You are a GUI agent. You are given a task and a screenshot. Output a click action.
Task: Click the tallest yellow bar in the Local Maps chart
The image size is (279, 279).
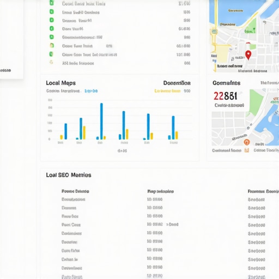pyautogui.click(x=84, y=132)
